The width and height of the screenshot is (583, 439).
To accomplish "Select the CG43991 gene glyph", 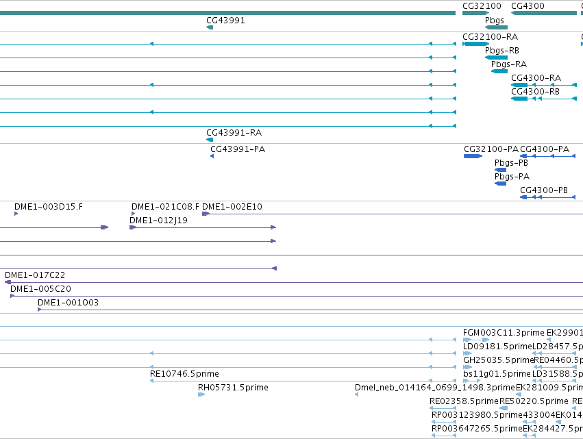I will 210,27.
